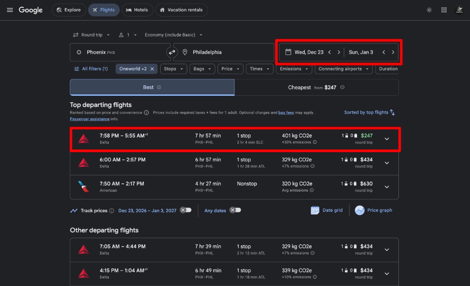The width and height of the screenshot is (470, 286).
Task: Open the Price graph
Action: 374,210
